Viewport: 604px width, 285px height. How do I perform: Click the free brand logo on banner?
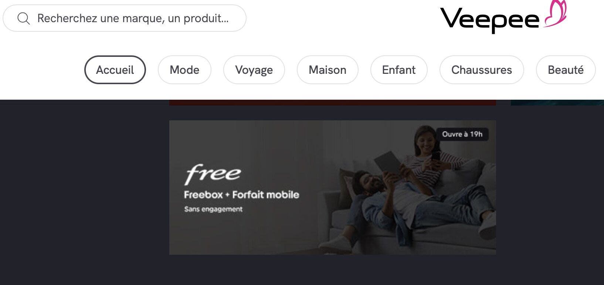[x=213, y=174]
